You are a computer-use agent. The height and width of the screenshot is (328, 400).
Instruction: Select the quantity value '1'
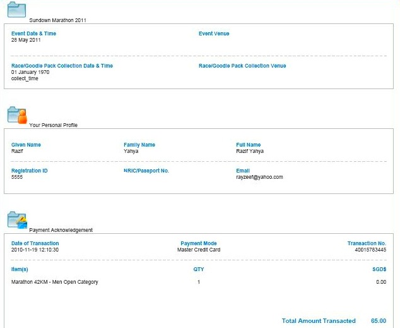[x=199, y=282]
